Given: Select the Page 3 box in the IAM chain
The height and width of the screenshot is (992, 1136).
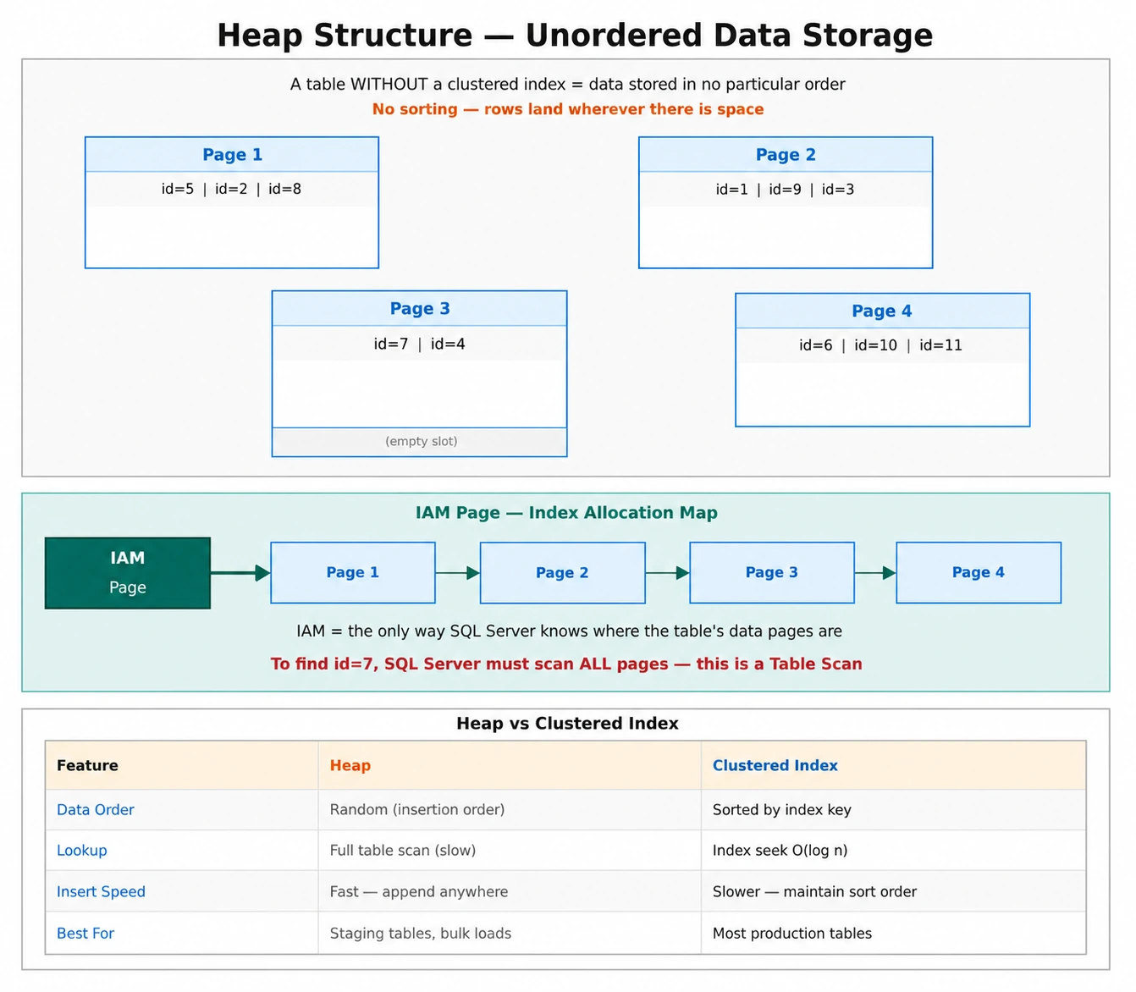Looking at the screenshot, I should click(x=772, y=573).
